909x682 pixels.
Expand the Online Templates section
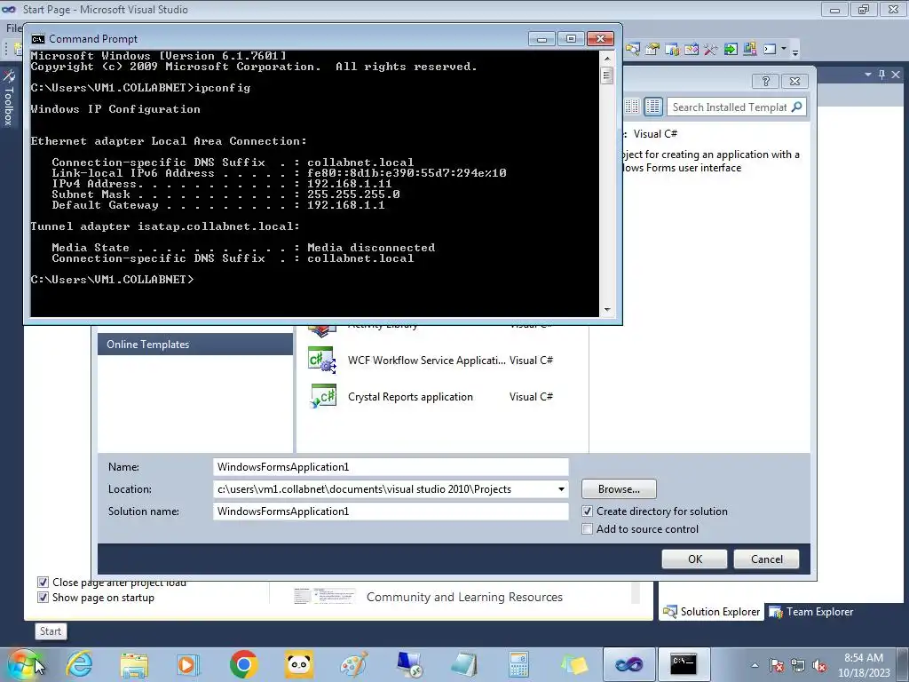pyautogui.click(x=194, y=345)
